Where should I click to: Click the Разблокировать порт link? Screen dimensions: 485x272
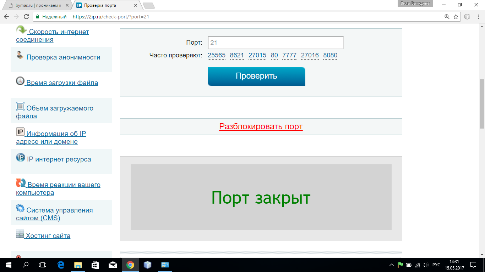click(261, 126)
